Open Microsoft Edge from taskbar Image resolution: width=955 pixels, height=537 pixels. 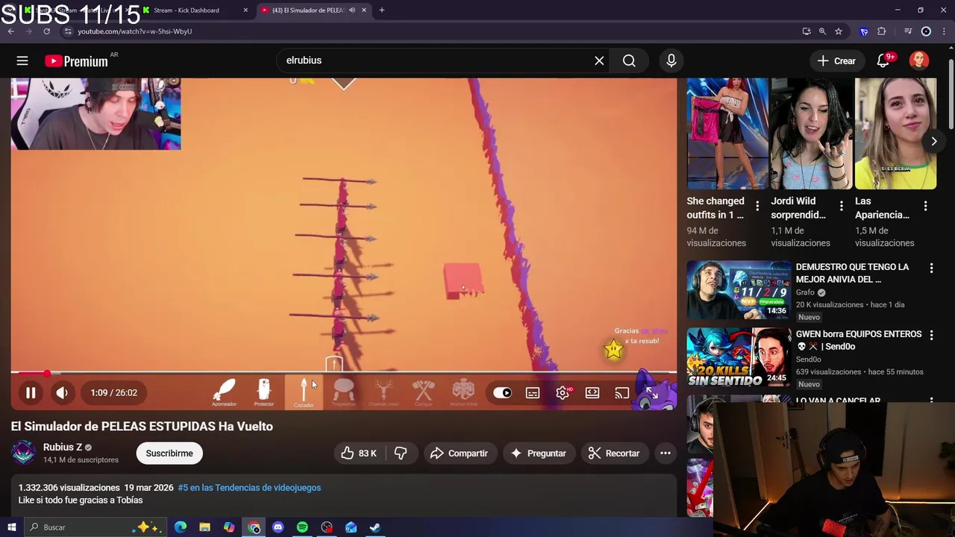180,527
